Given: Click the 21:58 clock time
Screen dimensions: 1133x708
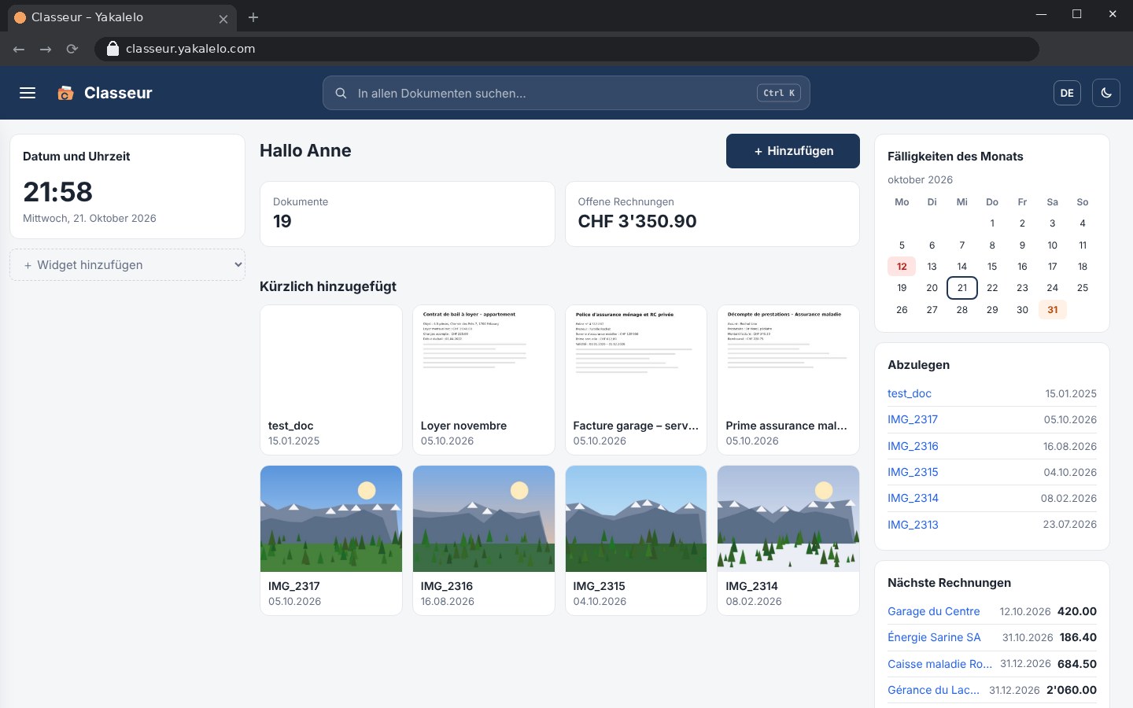Looking at the screenshot, I should point(58,192).
